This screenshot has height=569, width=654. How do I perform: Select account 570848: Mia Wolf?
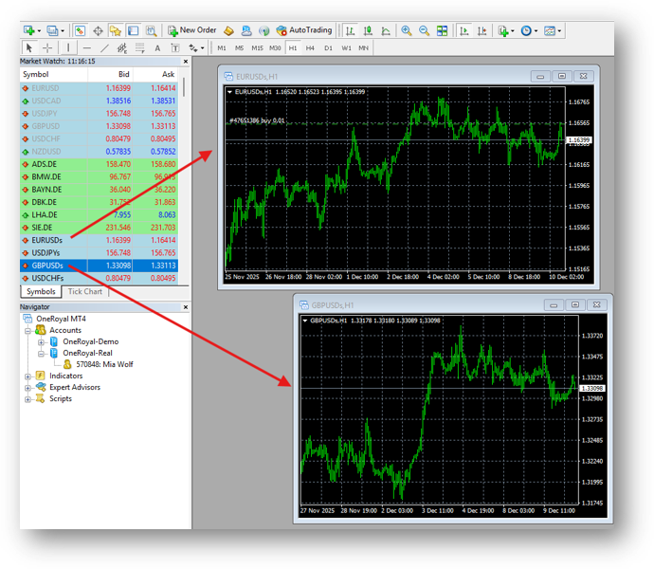click(103, 364)
